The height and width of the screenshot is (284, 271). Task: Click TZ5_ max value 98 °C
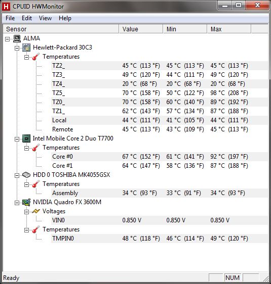click(229, 93)
